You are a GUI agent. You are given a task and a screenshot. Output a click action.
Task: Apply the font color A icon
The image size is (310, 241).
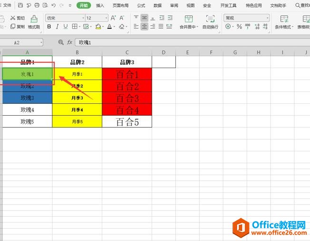point(109,26)
